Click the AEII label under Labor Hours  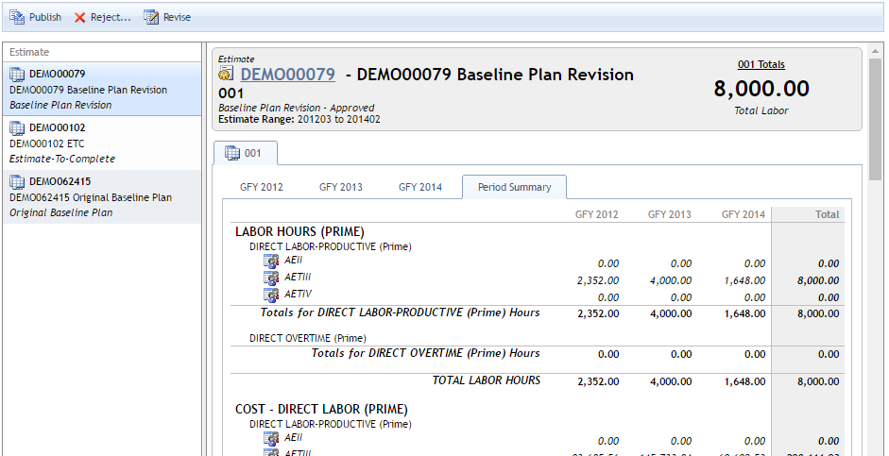294,260
